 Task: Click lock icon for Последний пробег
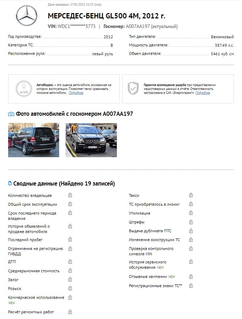coord(70,239)
